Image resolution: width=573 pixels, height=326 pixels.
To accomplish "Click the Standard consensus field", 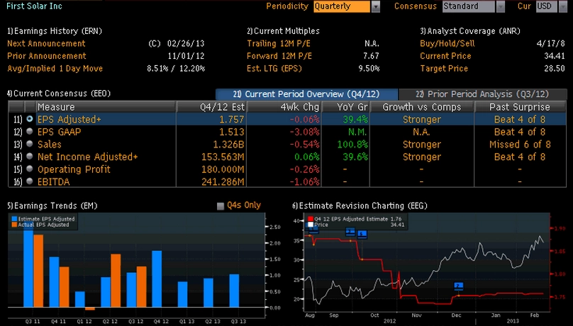I will [469, 6].
